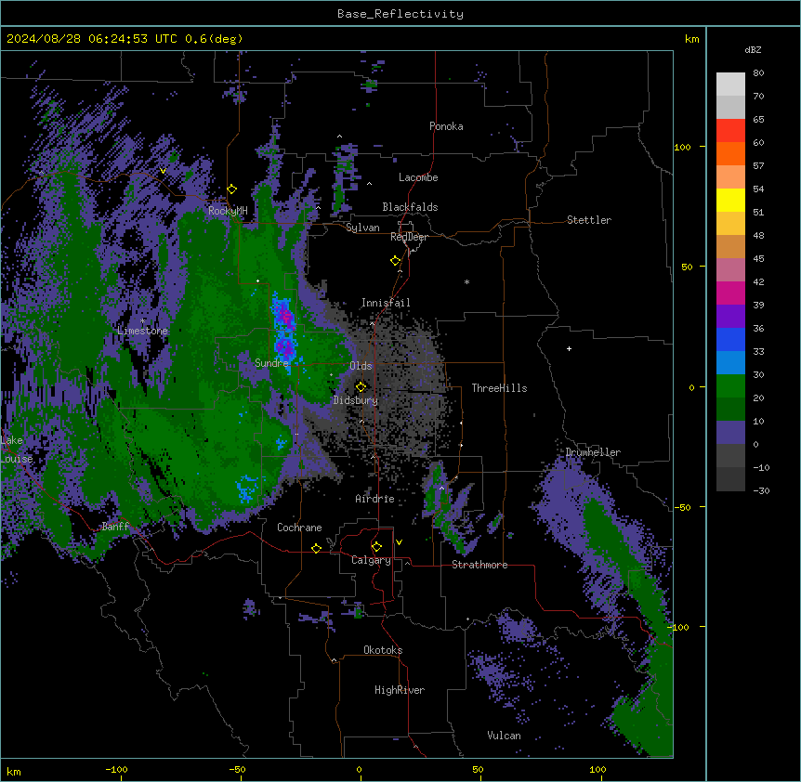The width and height of the screenshot is (801, 782).
Task: Click the yellow station marker south of RedDeer
Action: [395, 261]
